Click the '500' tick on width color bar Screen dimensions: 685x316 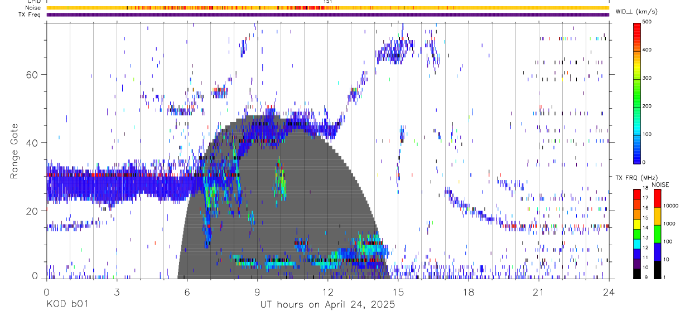pyautogui.click(x=648, y=22)
